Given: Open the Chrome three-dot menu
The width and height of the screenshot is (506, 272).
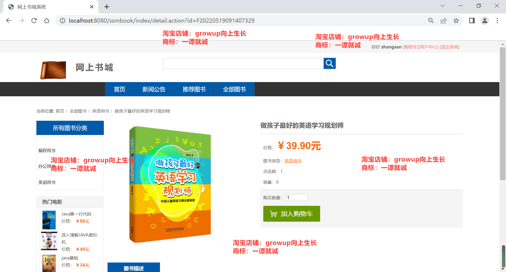Looking at the screenshot, I should 497,21.
